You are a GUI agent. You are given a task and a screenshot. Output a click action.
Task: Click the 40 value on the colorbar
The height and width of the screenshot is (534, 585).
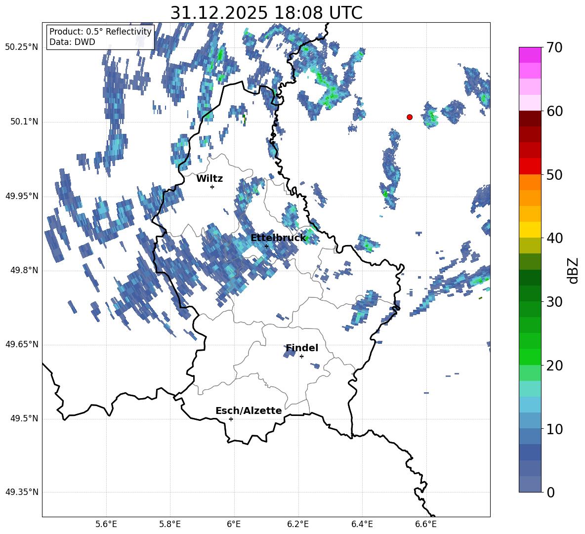point(554,238)
